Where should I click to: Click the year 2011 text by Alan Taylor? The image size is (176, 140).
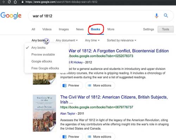tap(81, 113)
